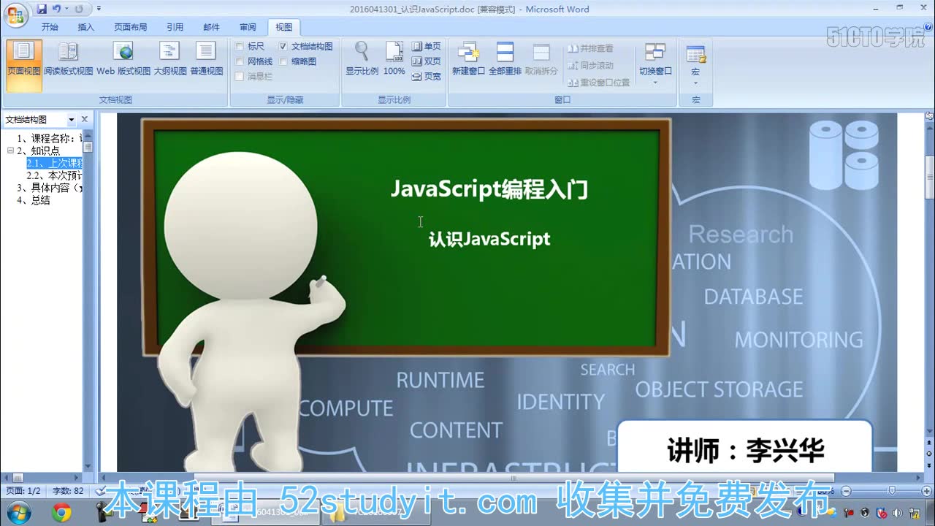Open 显示比例 zoom dialog
The height and width of the screenshot is (526, 935).
[x=362, y=58]
